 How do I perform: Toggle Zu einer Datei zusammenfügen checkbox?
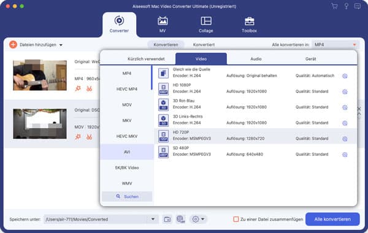[236, 219]
